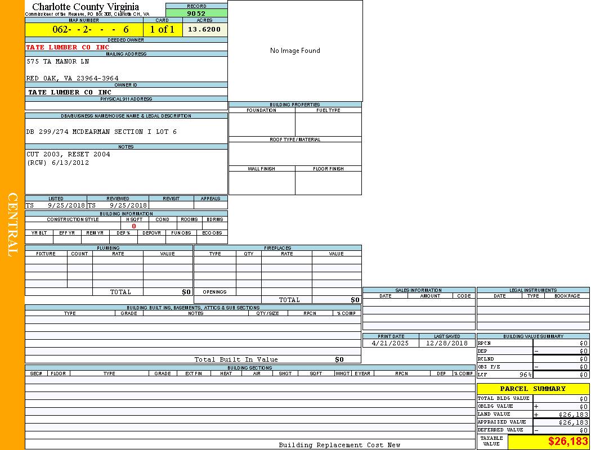Click the fireplaces OPENINGS cell

[214, 292]
